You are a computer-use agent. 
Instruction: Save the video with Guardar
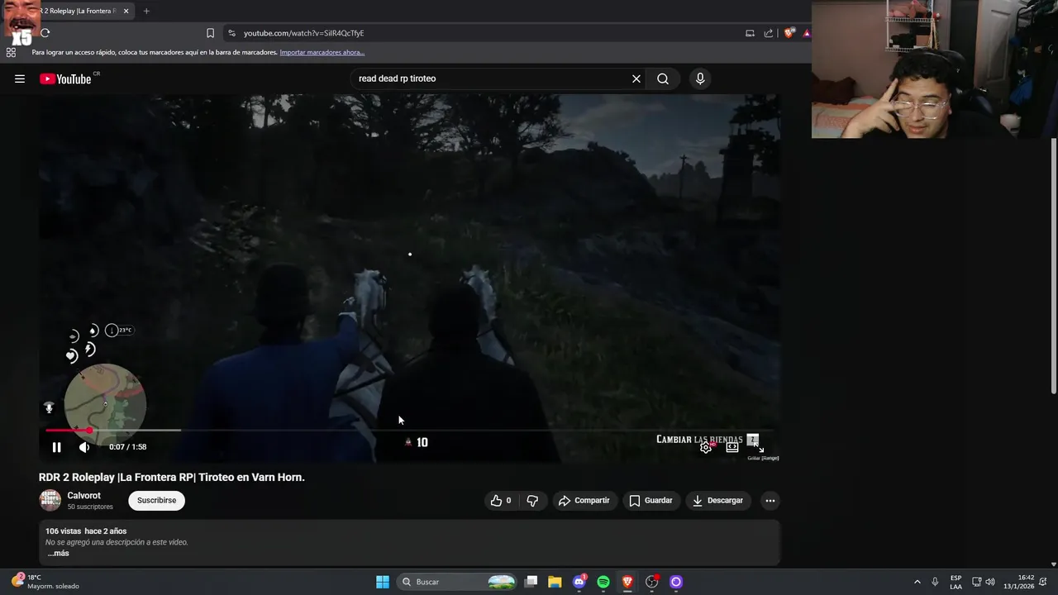651,500
